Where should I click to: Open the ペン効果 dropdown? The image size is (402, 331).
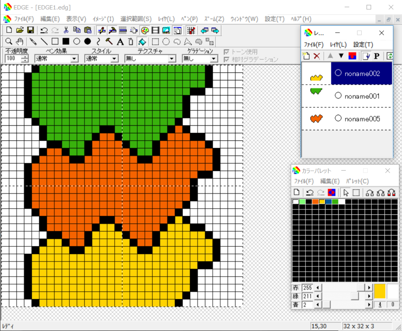tap(74, 59)
